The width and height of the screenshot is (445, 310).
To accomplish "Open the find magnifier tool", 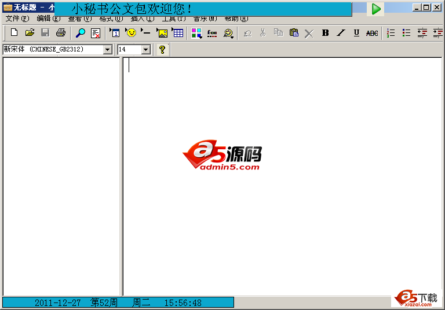I will [x=81, y=33].
